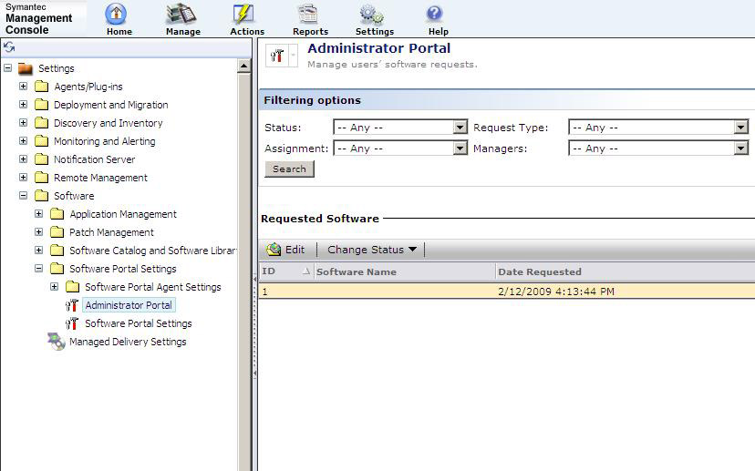This screenshot has height=471, width=755.
Task: Click the Software Portal Agent Settings folder icon
Action: click(x=72, y=287)
